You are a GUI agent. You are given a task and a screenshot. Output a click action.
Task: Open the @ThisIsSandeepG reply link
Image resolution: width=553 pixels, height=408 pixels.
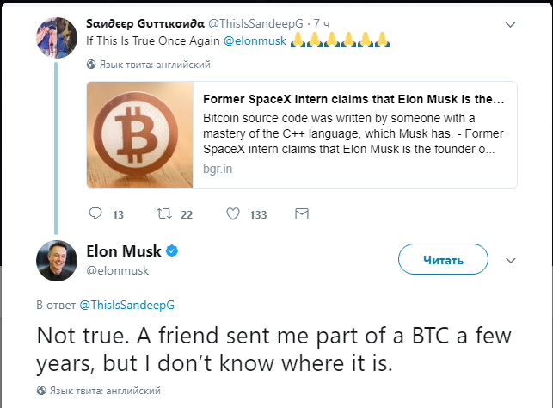[126, 306]
